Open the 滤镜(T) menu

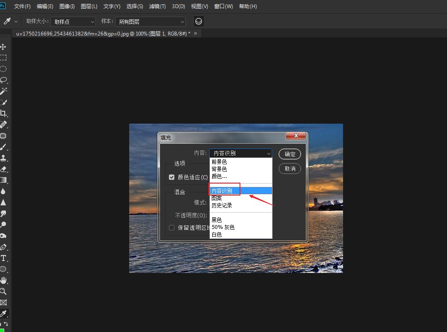point(157,6)
